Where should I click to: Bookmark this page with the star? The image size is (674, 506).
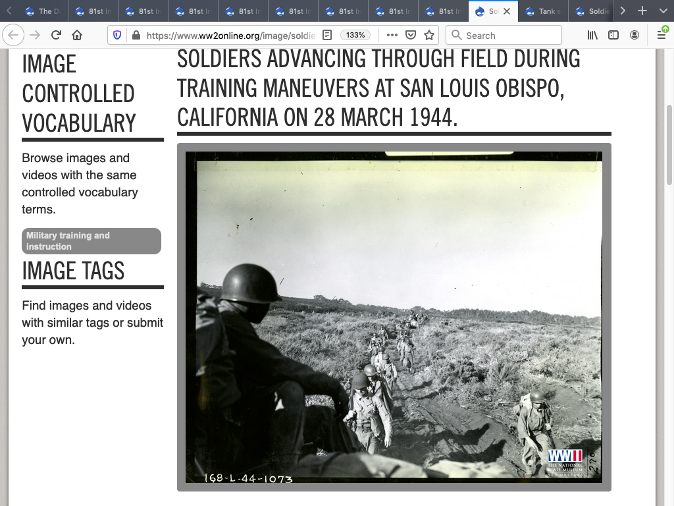pyautogui.click(x=429, y=36)
